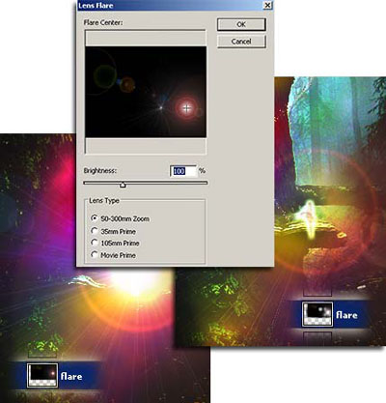Click the 'Brightness:' label
Viewport: 386px width, 403px height.
pos(100,171)
